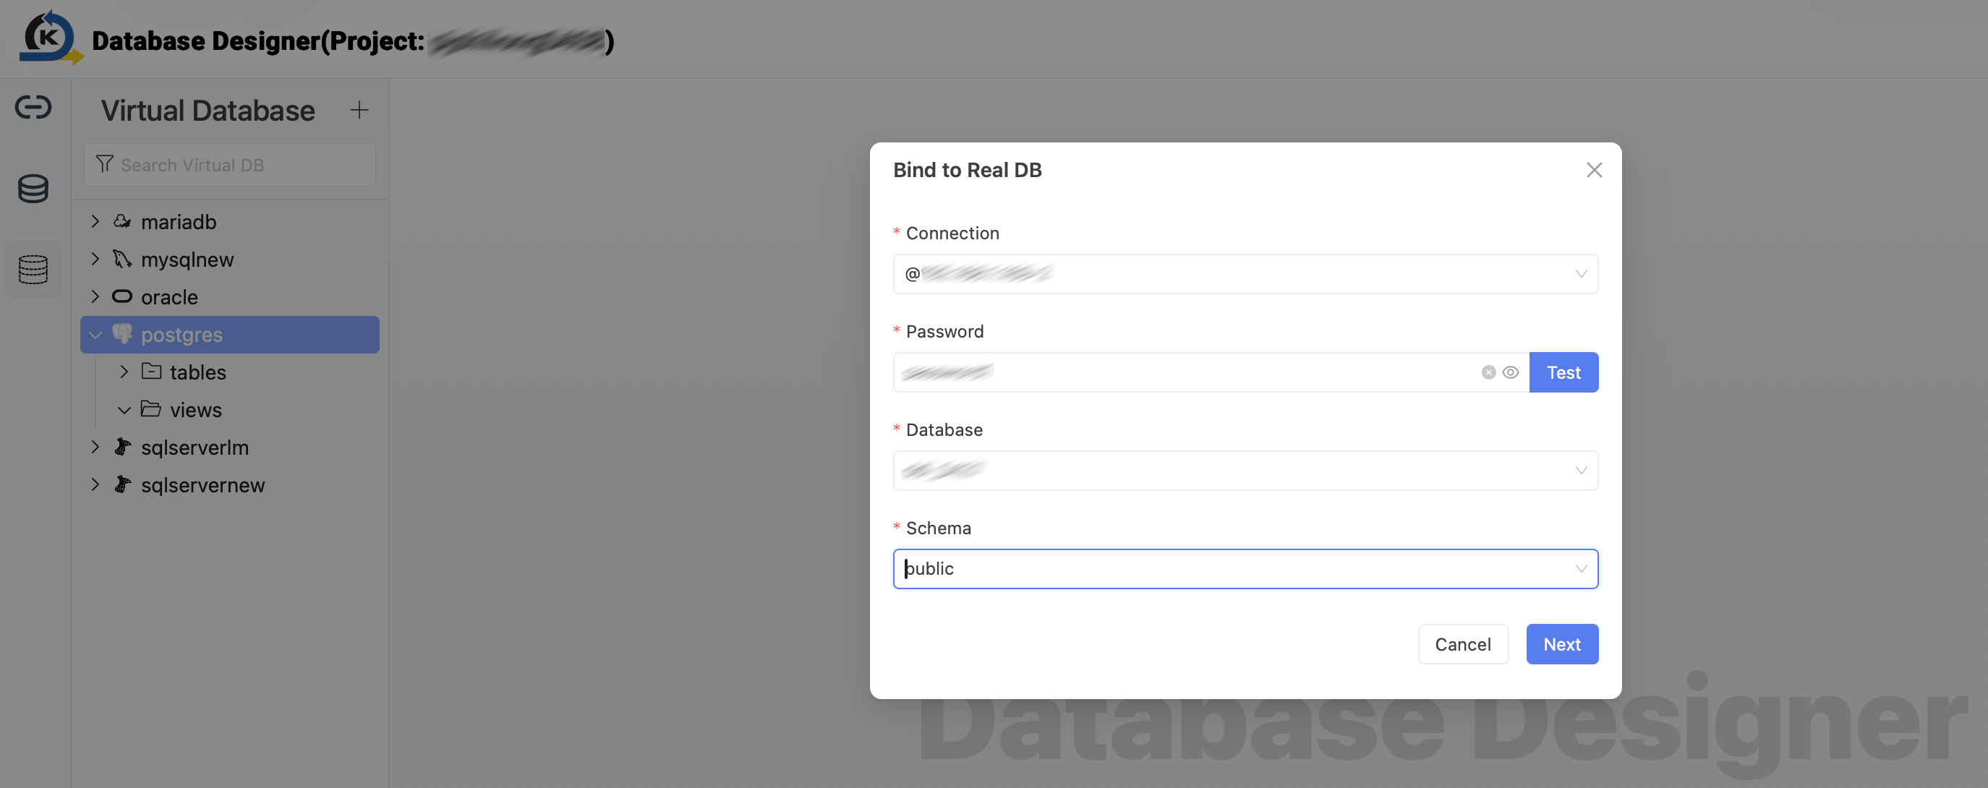
Task: Click the Test button
Action: tap(1563, 373)
